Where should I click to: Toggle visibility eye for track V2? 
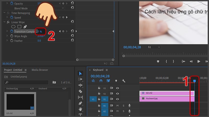click(117, 93)
